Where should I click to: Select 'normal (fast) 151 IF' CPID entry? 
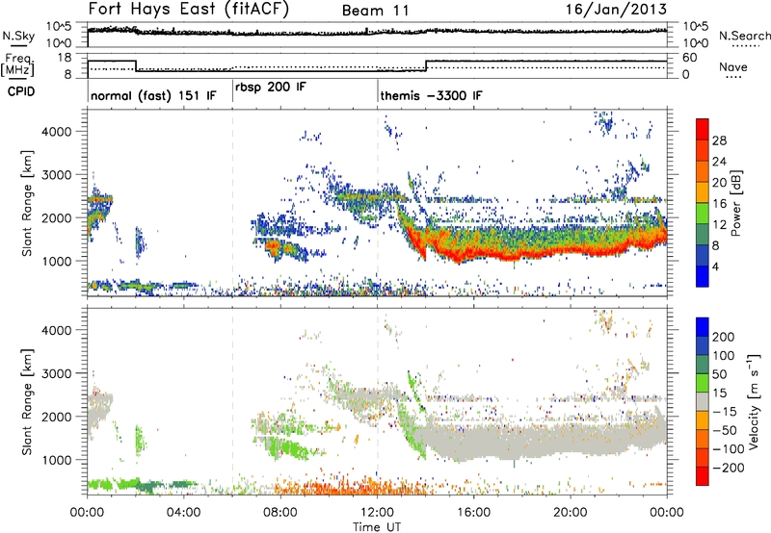153,95
